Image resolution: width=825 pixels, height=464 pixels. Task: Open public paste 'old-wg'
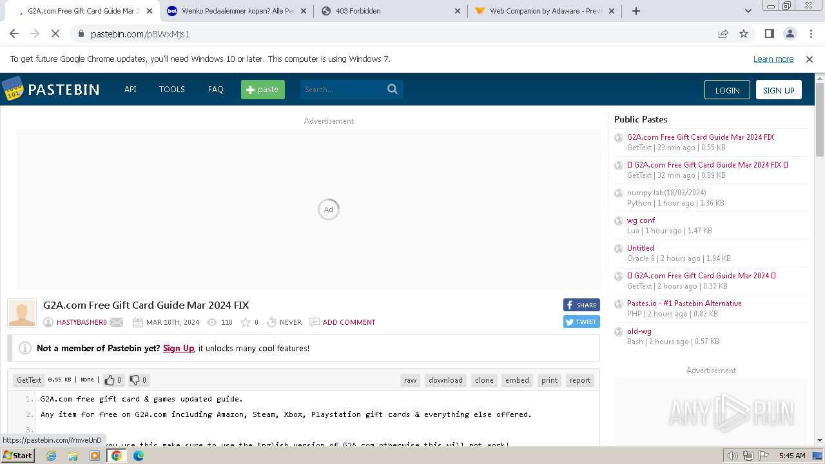pos(639,331)
